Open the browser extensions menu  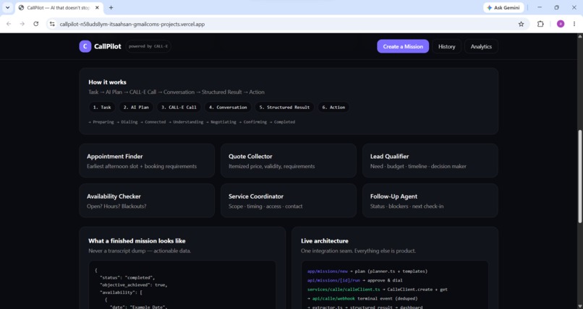[540, 24]
